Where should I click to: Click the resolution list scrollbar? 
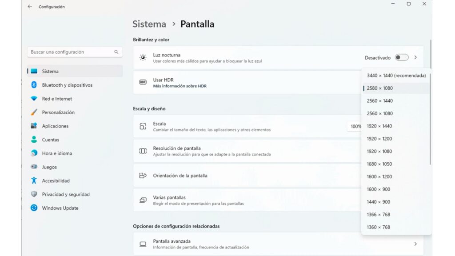(430, 120)
